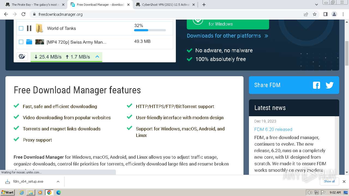Share FDM on Twitter icon

pyautogui.click(x=330, y=85)
